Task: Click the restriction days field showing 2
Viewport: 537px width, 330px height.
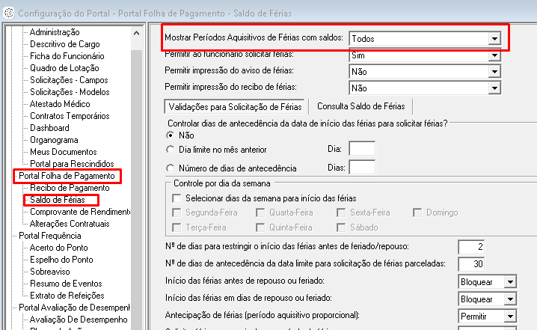Action: pyautogui.click(x=470, y=248)
